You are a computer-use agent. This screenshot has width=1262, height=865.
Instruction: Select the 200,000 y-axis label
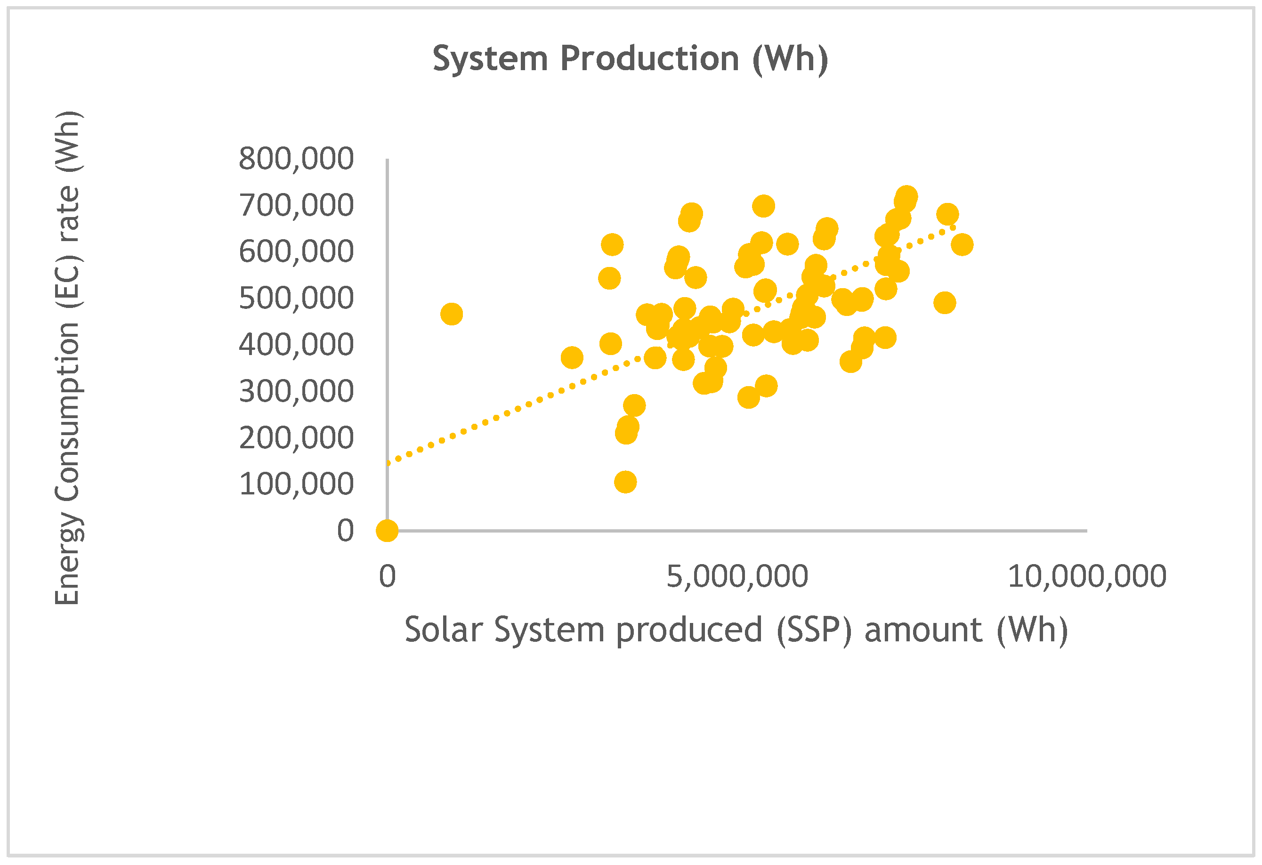pyautogui.click(x=296, y=438)
